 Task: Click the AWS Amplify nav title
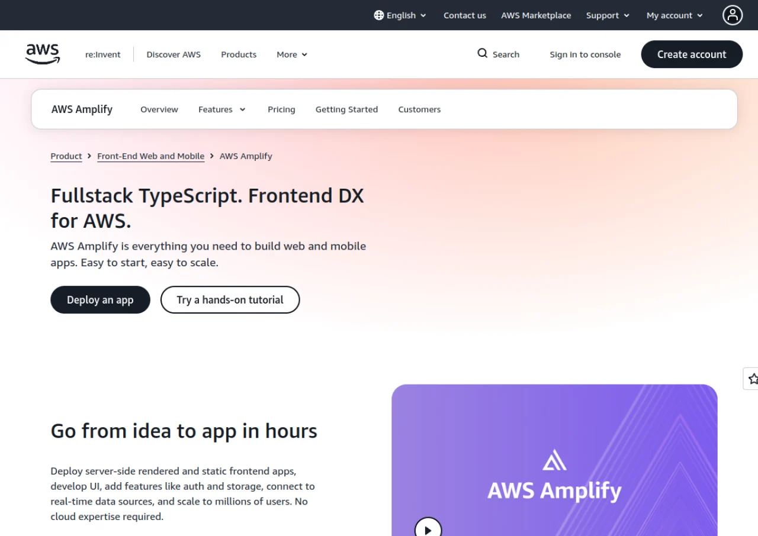(x=82, y=109)
